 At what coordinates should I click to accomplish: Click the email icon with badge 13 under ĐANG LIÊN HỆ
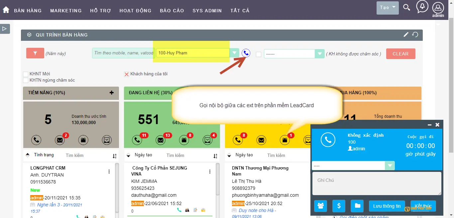[160, 140]
